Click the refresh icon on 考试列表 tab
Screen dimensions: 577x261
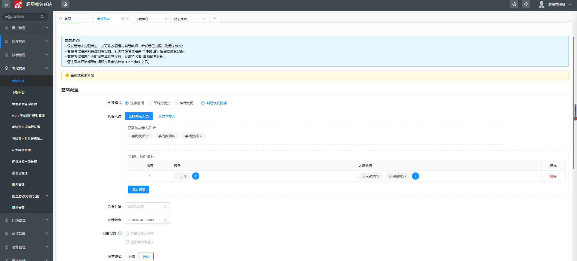pyautogui.click(x=122, y=19)
